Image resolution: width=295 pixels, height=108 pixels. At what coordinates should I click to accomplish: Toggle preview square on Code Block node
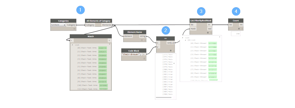(x=144, y=58)
